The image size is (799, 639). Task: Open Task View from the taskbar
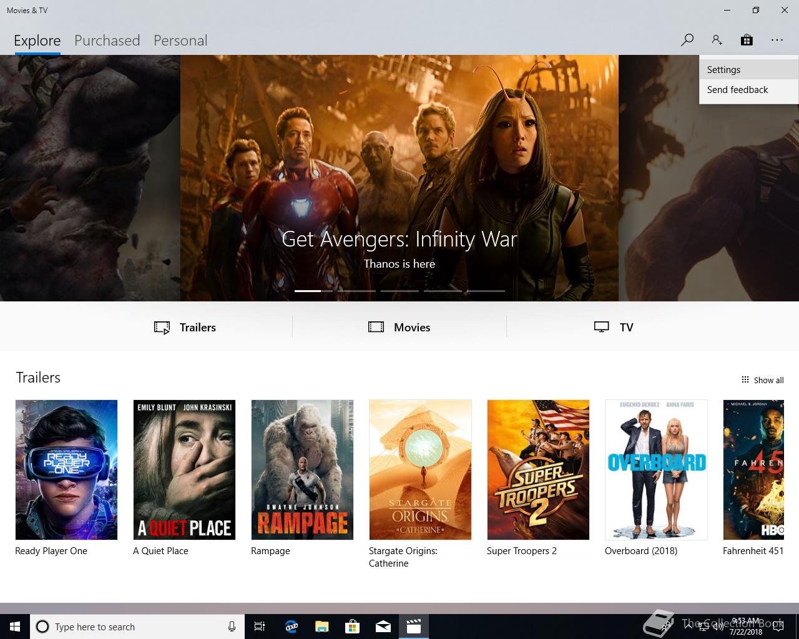pos(260,627)
